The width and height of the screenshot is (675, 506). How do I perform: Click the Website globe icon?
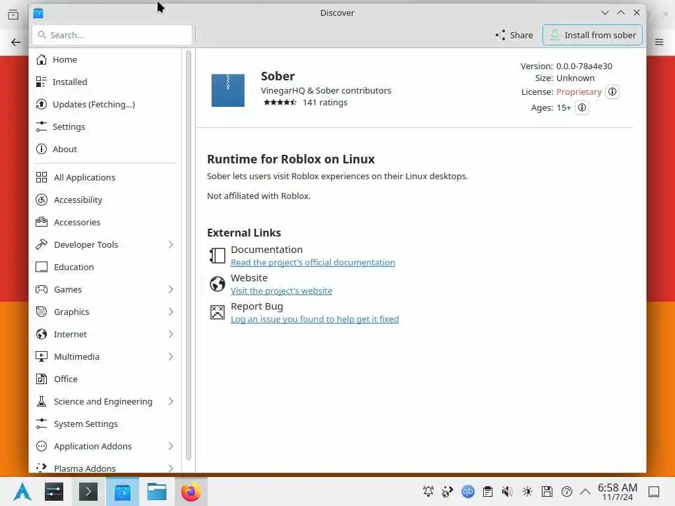pos(218,284)
